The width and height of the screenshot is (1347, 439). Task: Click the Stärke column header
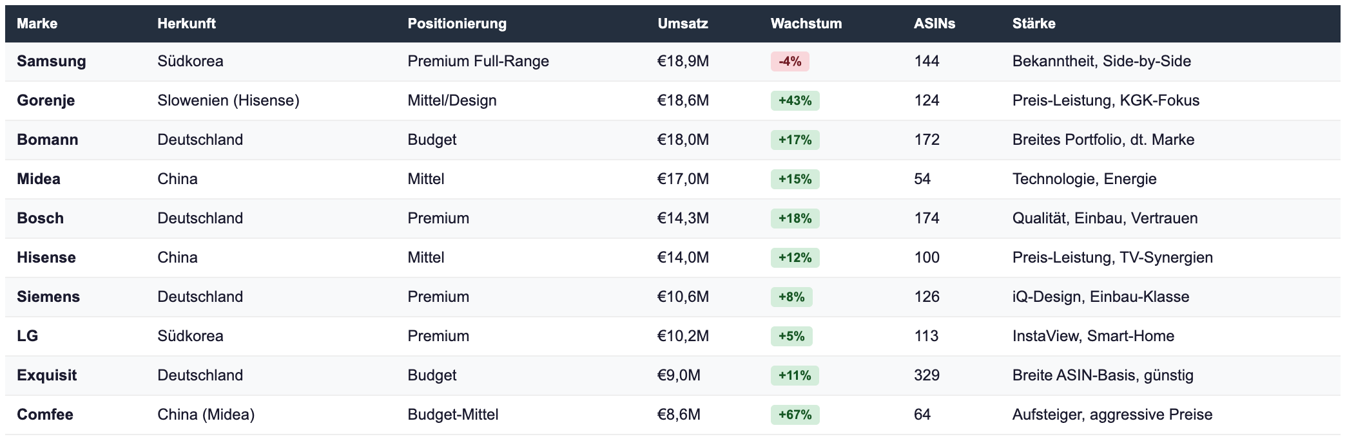pos(1033,24)
